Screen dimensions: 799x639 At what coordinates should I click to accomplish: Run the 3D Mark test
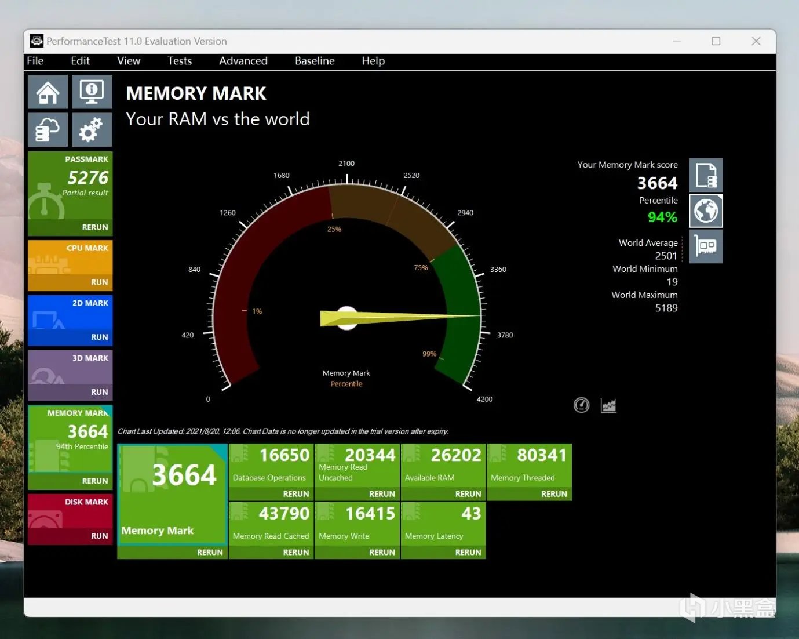tap(100, 392)
